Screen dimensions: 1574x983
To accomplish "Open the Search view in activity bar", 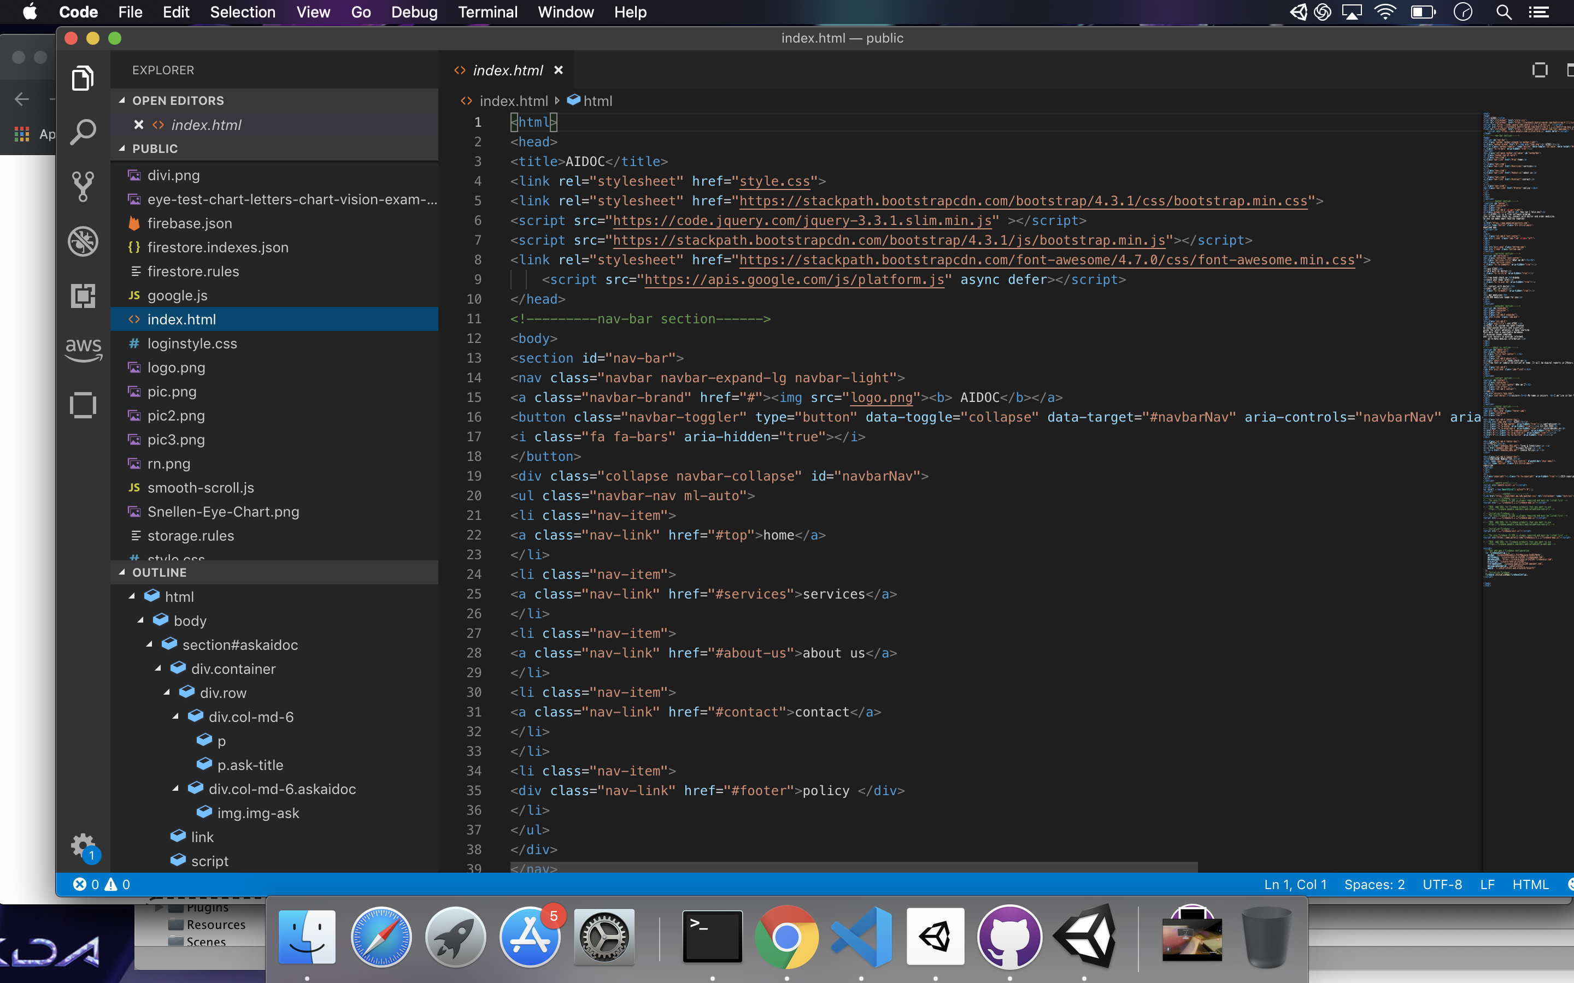I will (x=83, y=132).
